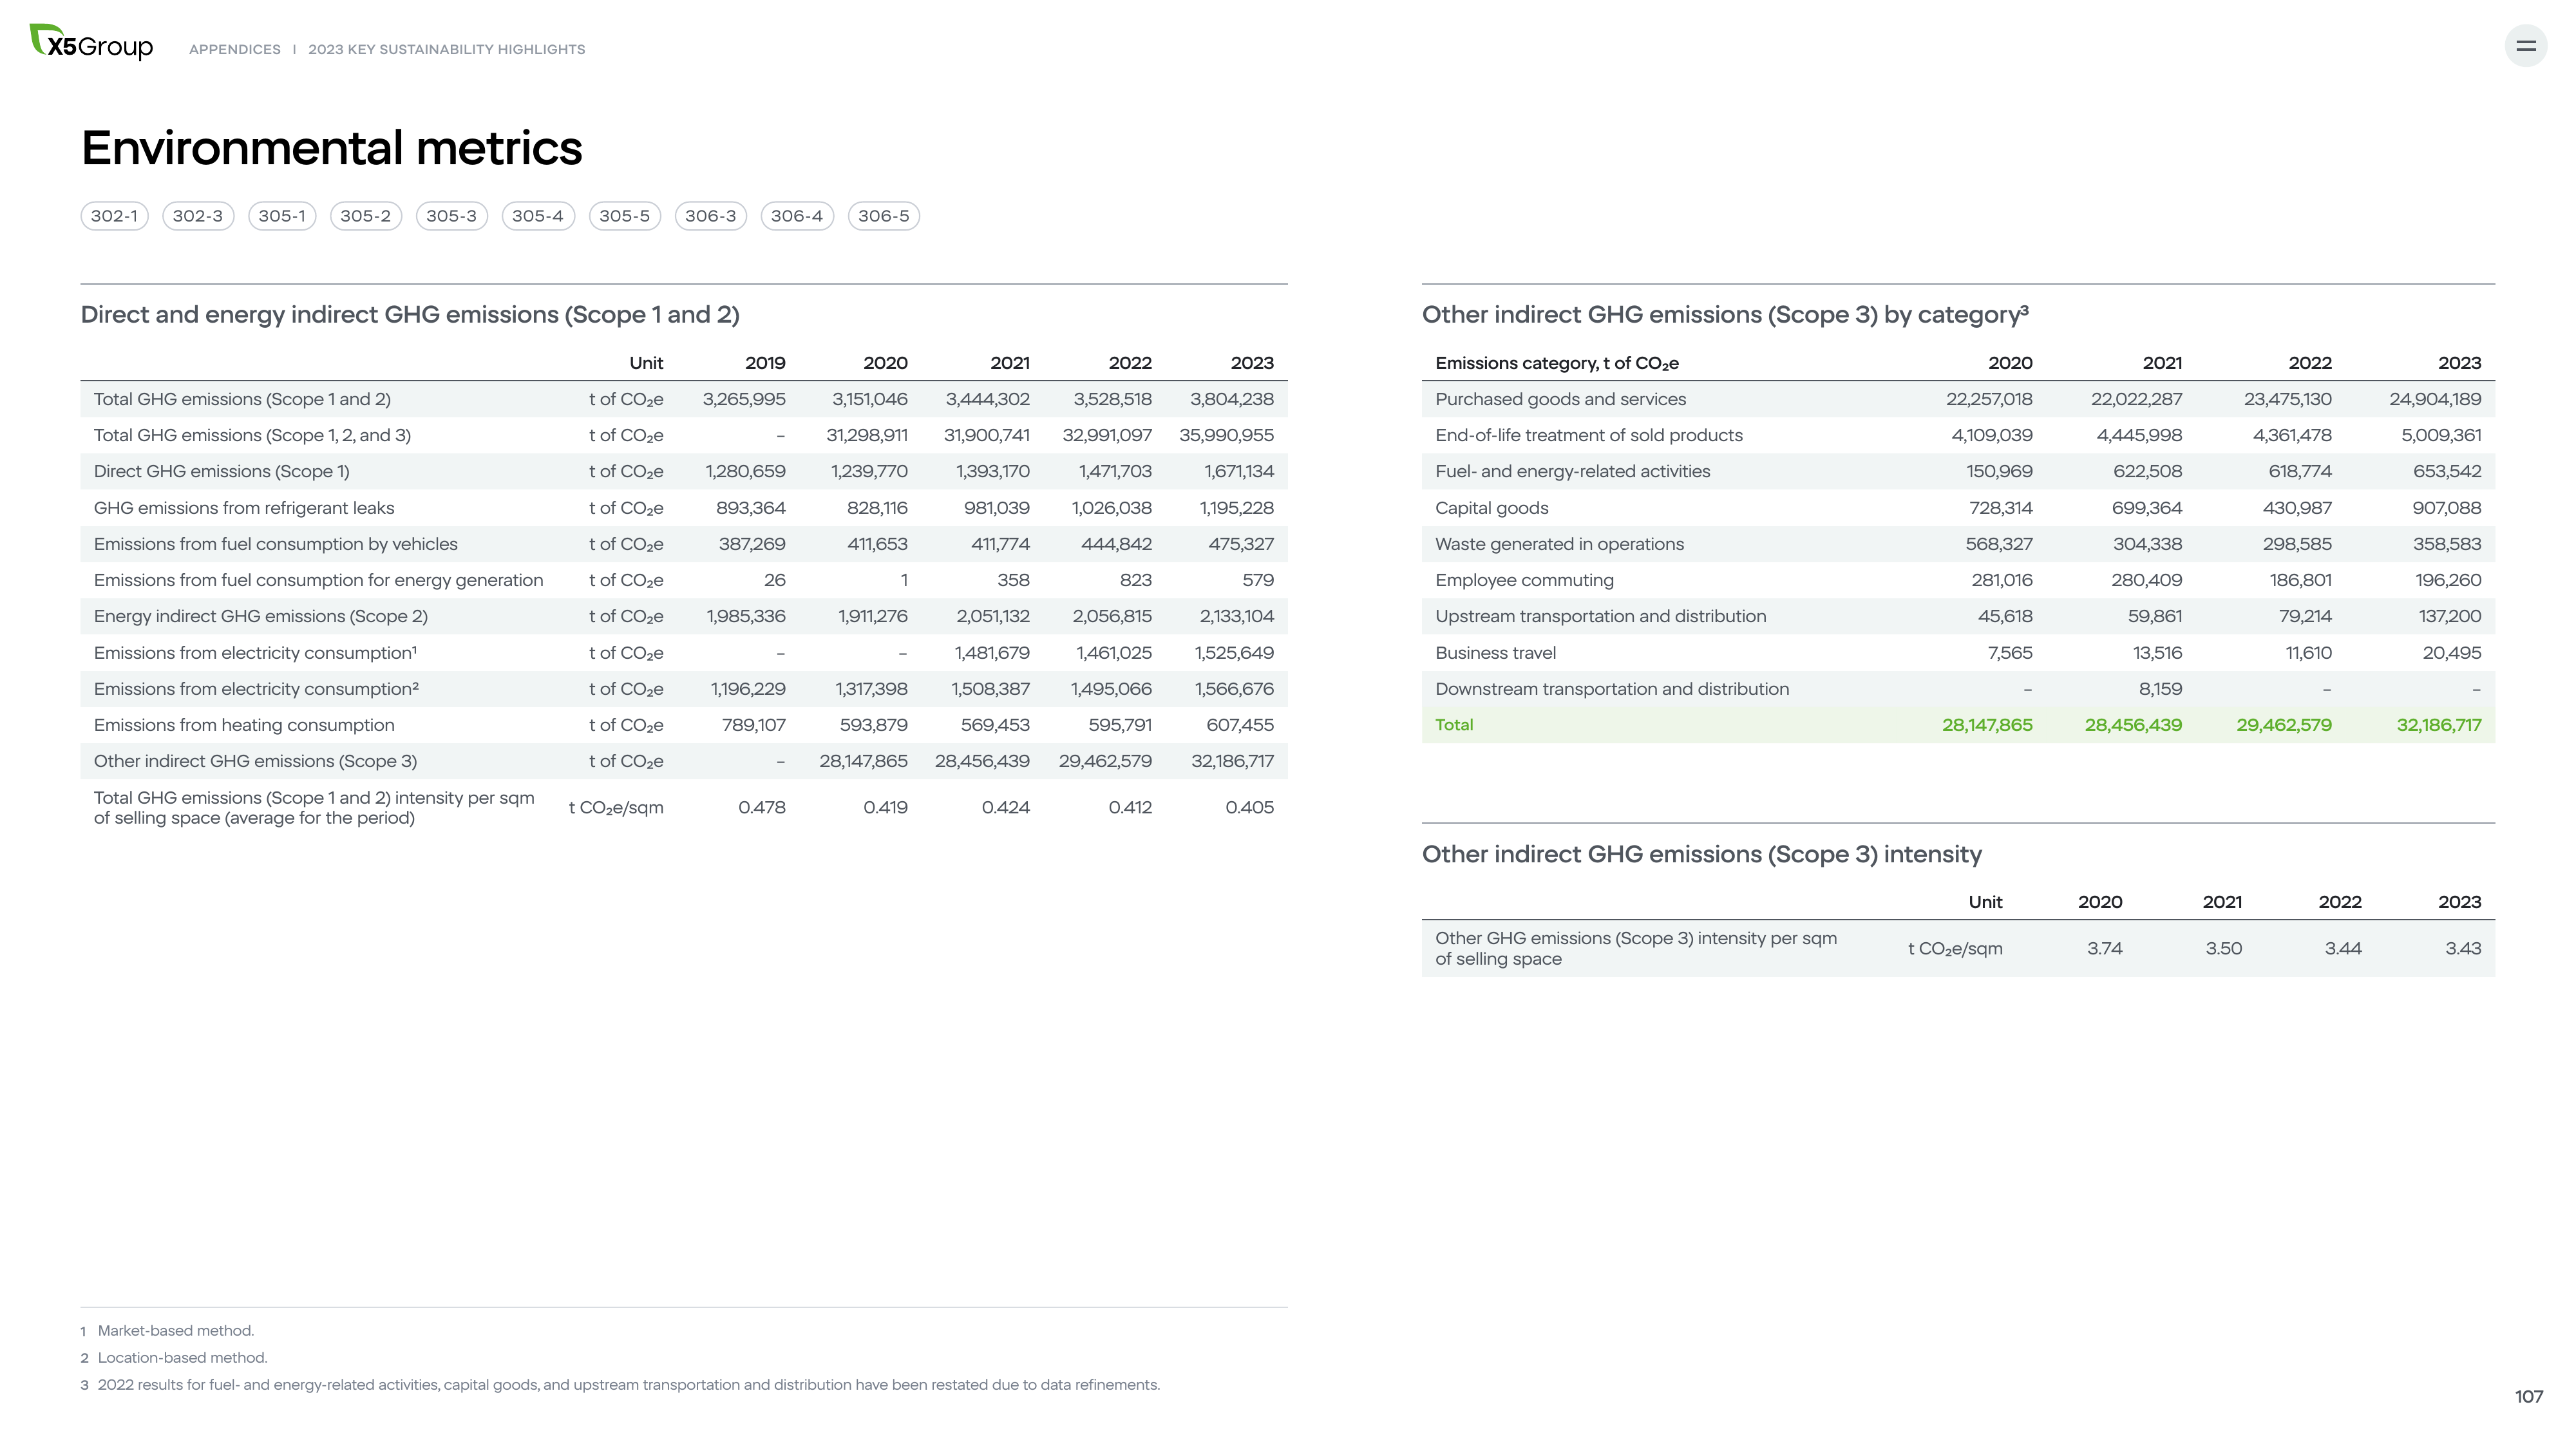Viewport: 2576px width, 1449px height.
Task: Click the Scope 3 intensity value 3.74
Action: tap(2104, 948)
